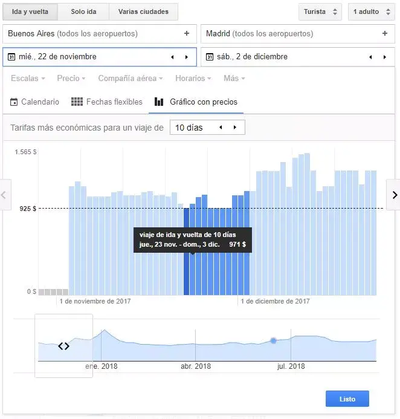Click the 'abr. 2018' timeline marker
Viewport: 400px width, 419px height.
pyautogui.click(x=196, y=366)
